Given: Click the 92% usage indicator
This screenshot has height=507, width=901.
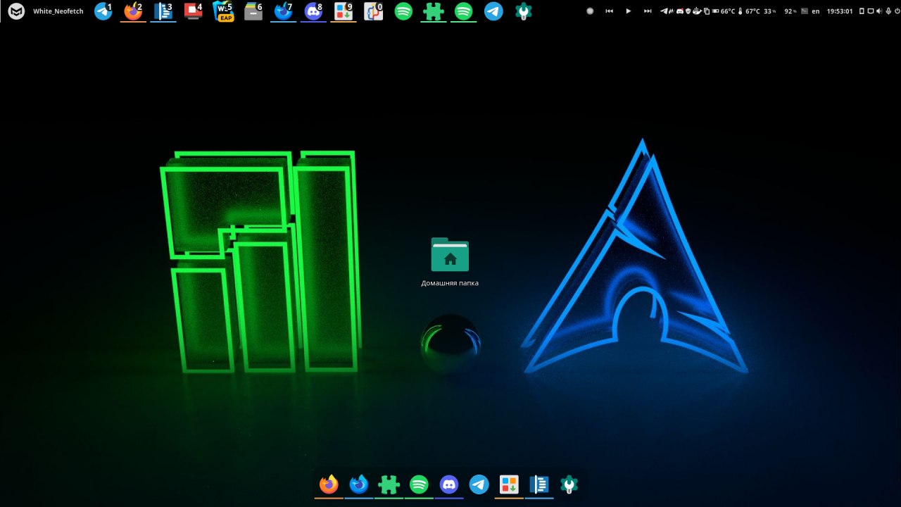Looking at the screenshot, I should pos(790,11).
